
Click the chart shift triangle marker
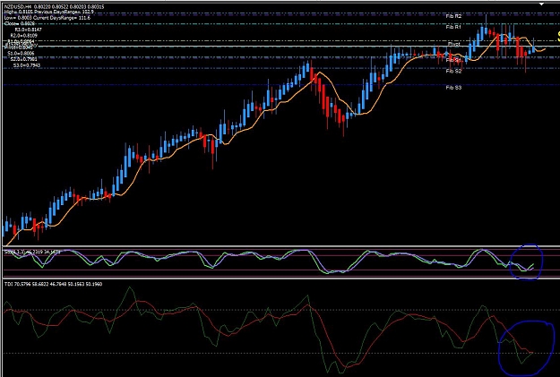point(541,4)
